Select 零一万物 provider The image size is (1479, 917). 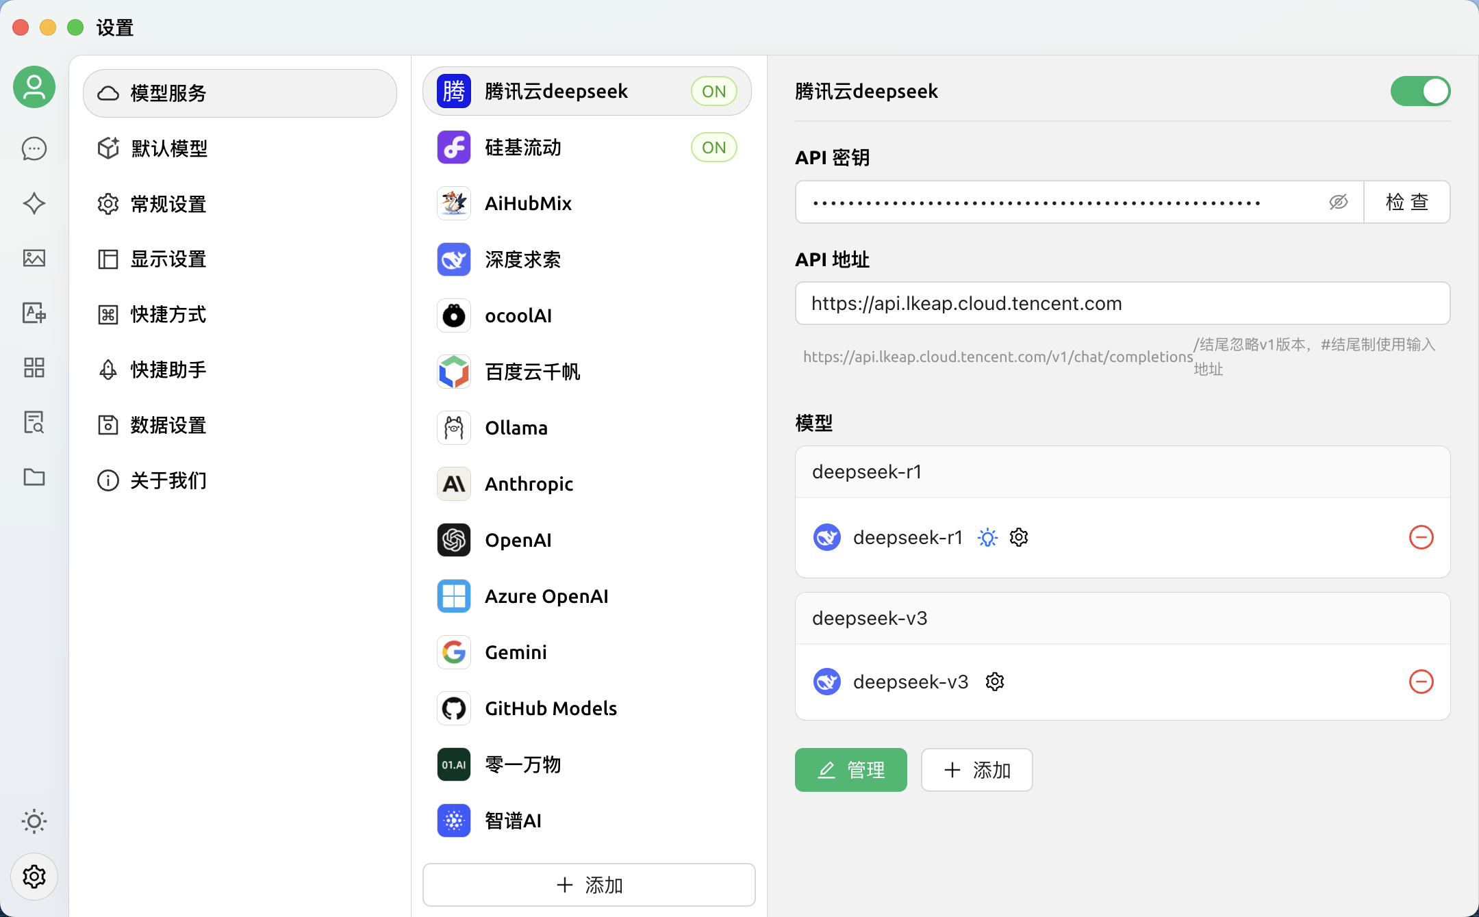pos(587,764)
